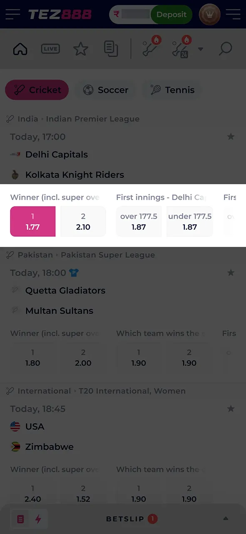
Task: Click the lightning quick-bet icon
Action: pyautogui.click(x=38, y=519)
